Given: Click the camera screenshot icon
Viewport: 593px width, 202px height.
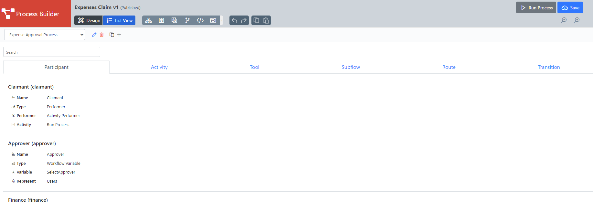Looking at the screenshot, I should pyautogui.click(x=213, y=20).
